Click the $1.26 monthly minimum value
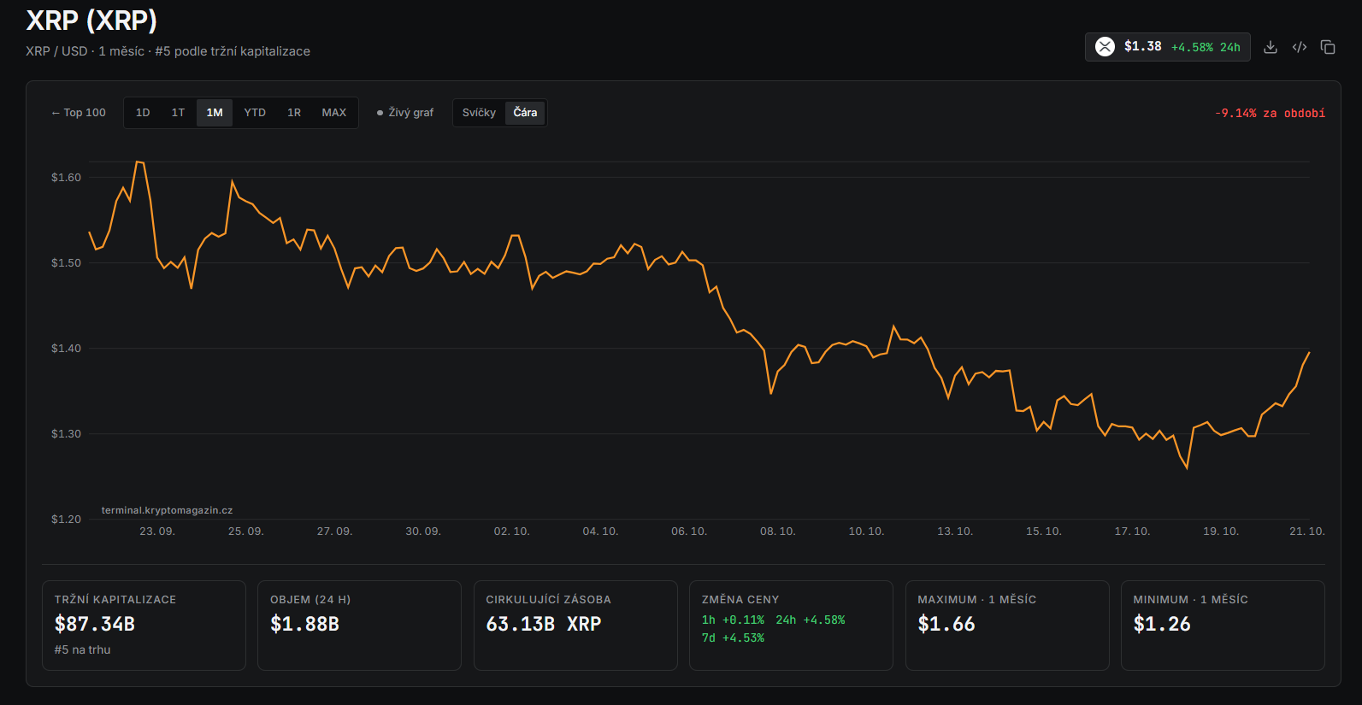 (1162, 624)
